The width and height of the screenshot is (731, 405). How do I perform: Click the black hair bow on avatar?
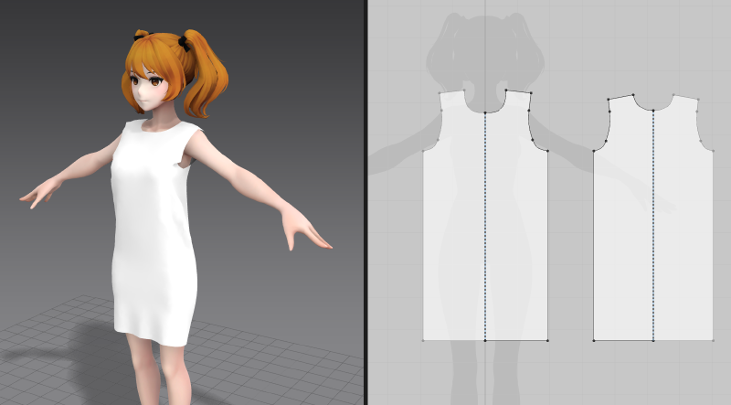(x=189, y=42)
